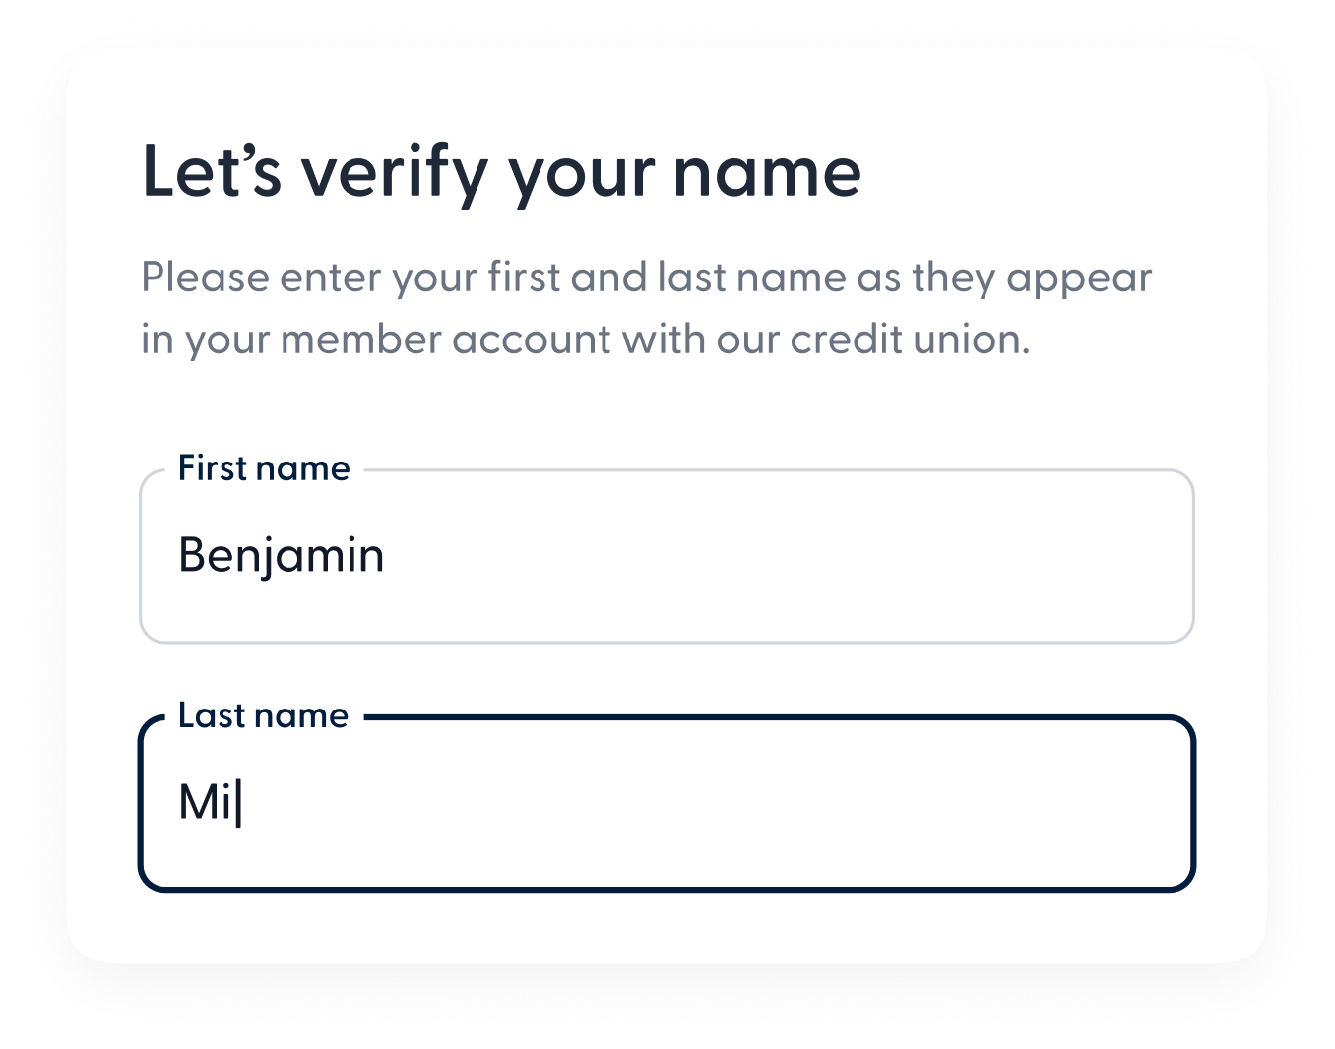This screenshot has height=1049, width=1335.
Task: Click the "Let's verify your name" heading
Action: [x=501, y=171]
